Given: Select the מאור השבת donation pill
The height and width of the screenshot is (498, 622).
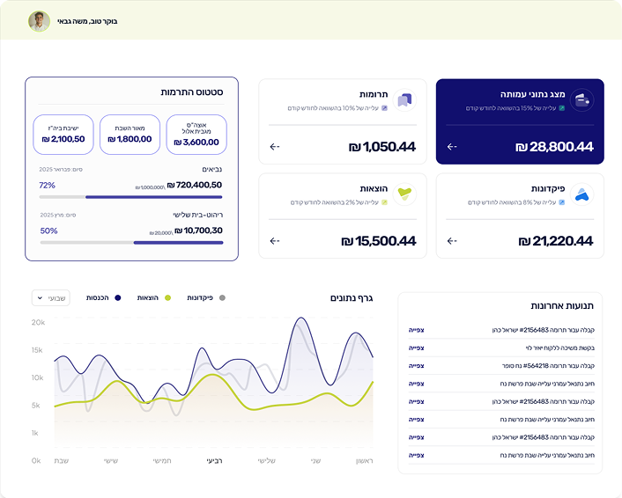Looking at the screenshot, I should click(130, 134).
